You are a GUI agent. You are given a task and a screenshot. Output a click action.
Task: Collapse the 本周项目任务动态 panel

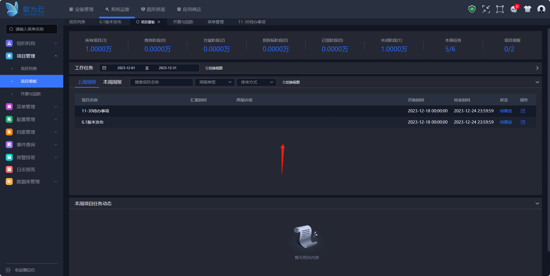(537, 203)
